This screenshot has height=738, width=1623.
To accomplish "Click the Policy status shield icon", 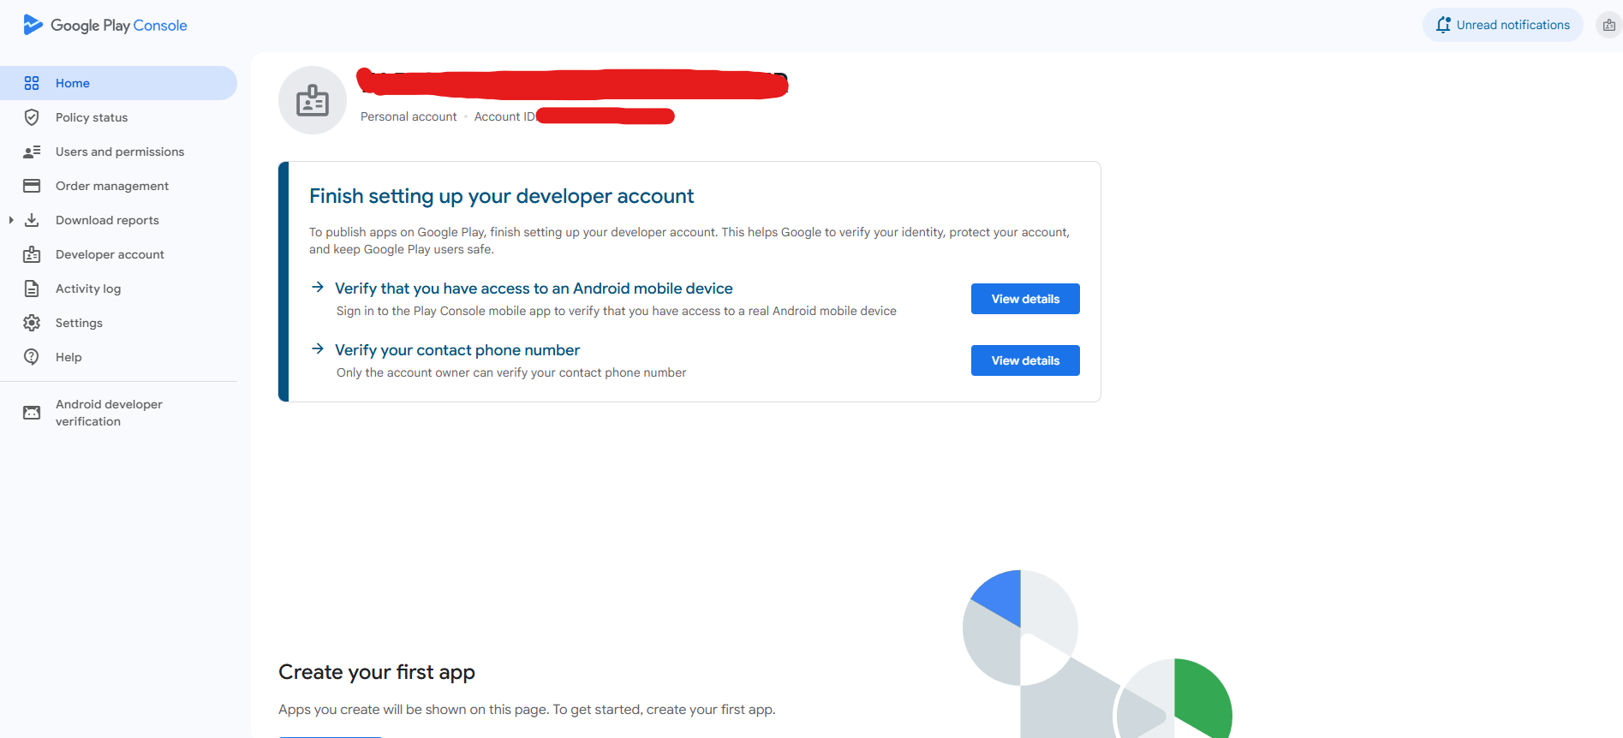I will [x=32, y=117].
